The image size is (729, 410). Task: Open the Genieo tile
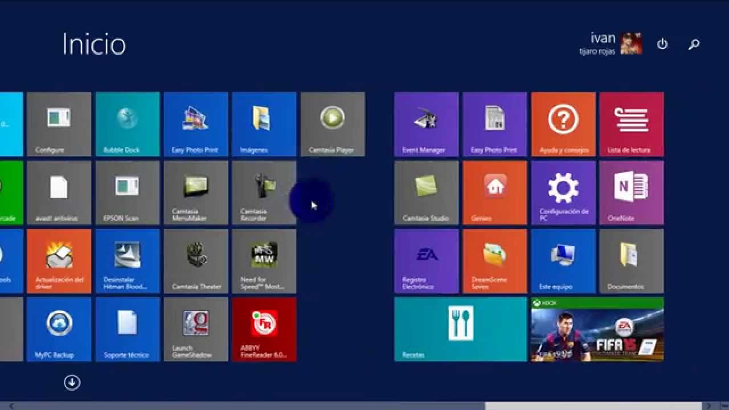pyautogui.click(x=495, y=192)
